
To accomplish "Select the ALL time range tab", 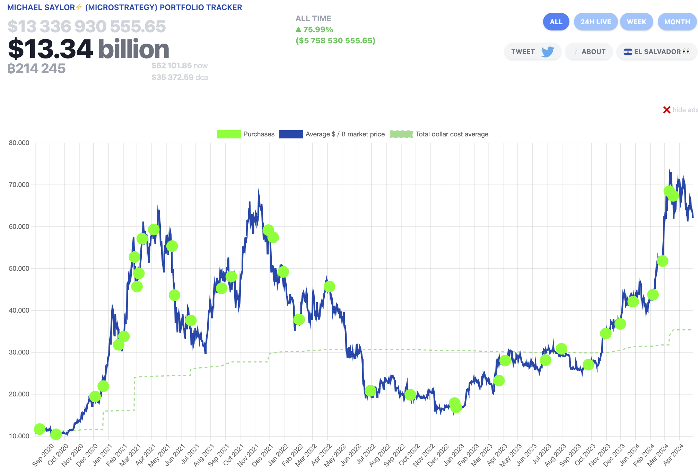I will coord(556,22).
